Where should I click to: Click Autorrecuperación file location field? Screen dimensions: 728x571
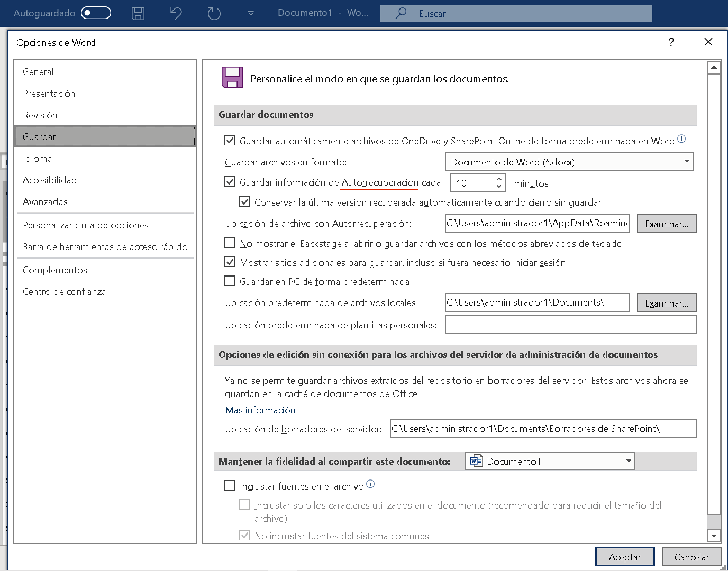pyautogui.click(x=538, y=223)
